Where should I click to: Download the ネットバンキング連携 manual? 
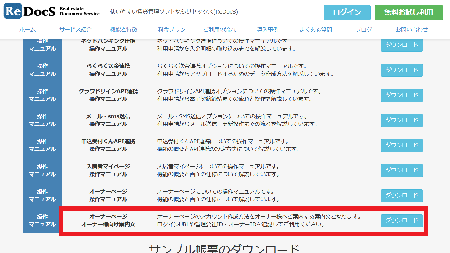point(402,45)
